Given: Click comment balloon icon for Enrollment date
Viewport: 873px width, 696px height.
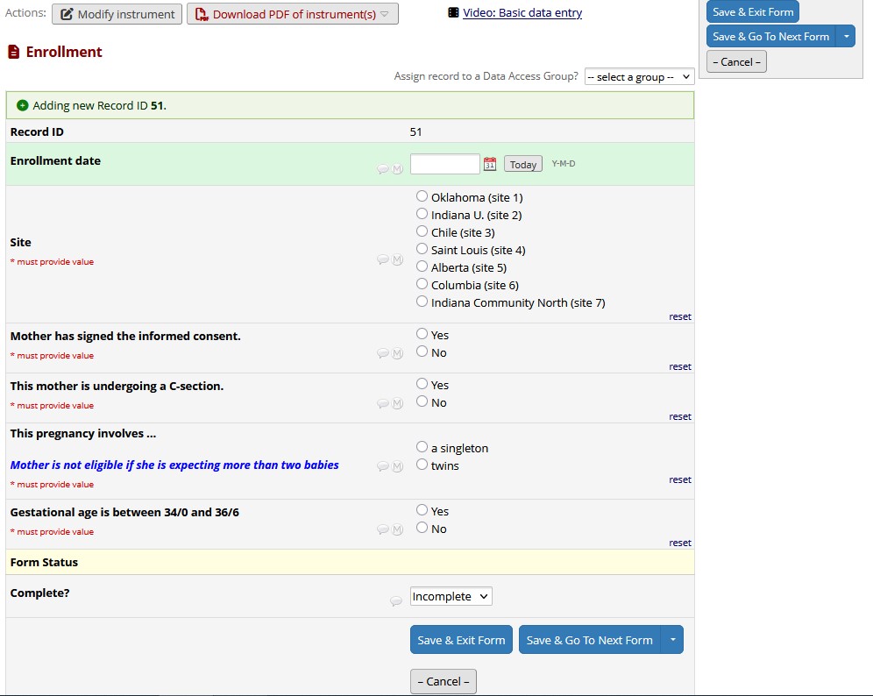Looking at the screenshot, I should tap(383, 169).
